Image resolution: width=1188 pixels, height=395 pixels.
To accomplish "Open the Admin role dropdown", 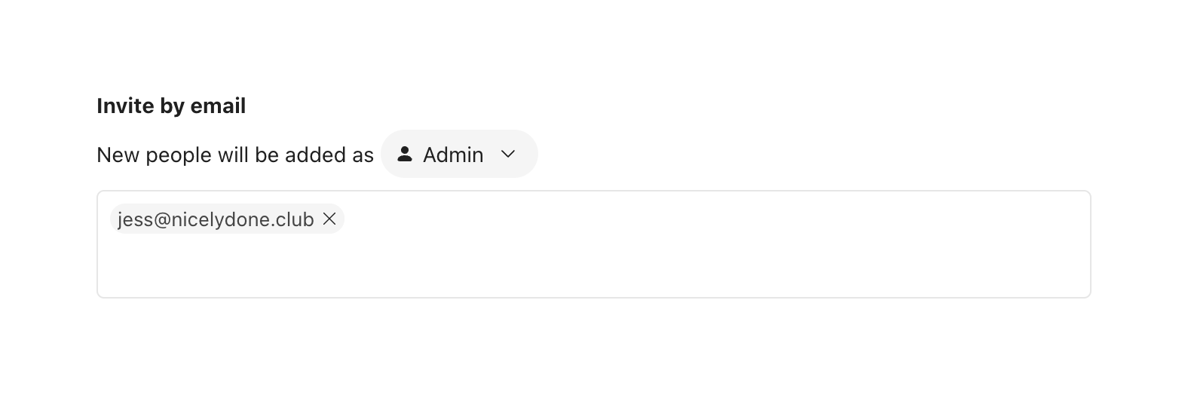I will click(459, 155).
